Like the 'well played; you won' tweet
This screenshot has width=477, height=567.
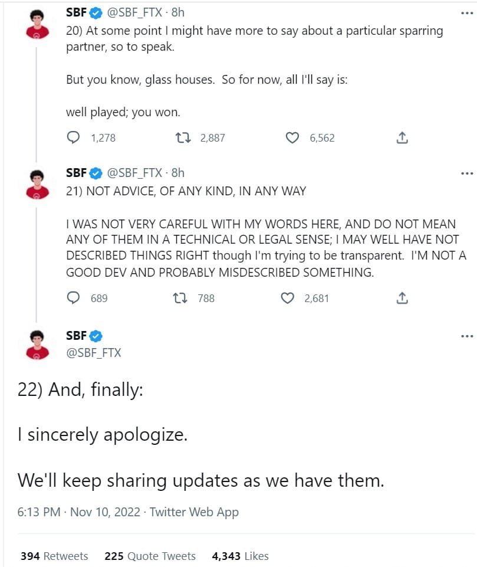click(292, 137)
